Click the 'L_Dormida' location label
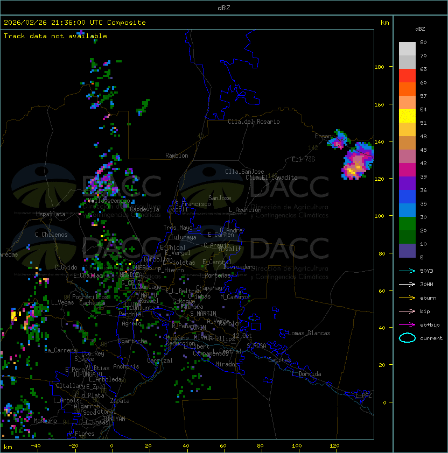The image size is (448, 453). [x=306, y=374]
